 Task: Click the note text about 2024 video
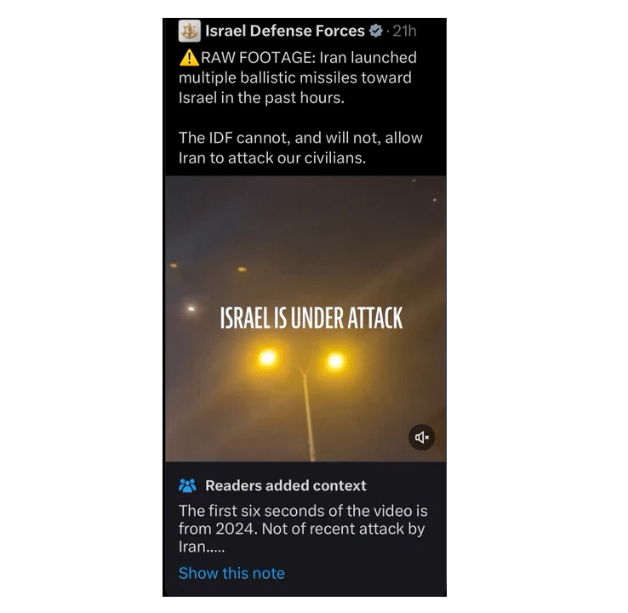(x=303, y=529)
